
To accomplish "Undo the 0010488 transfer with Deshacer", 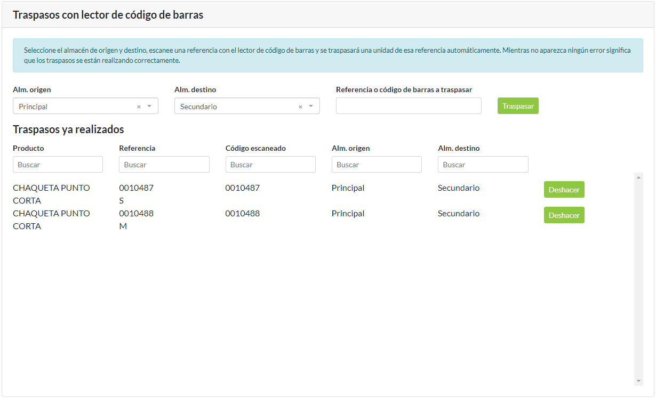I will [564, 215].
